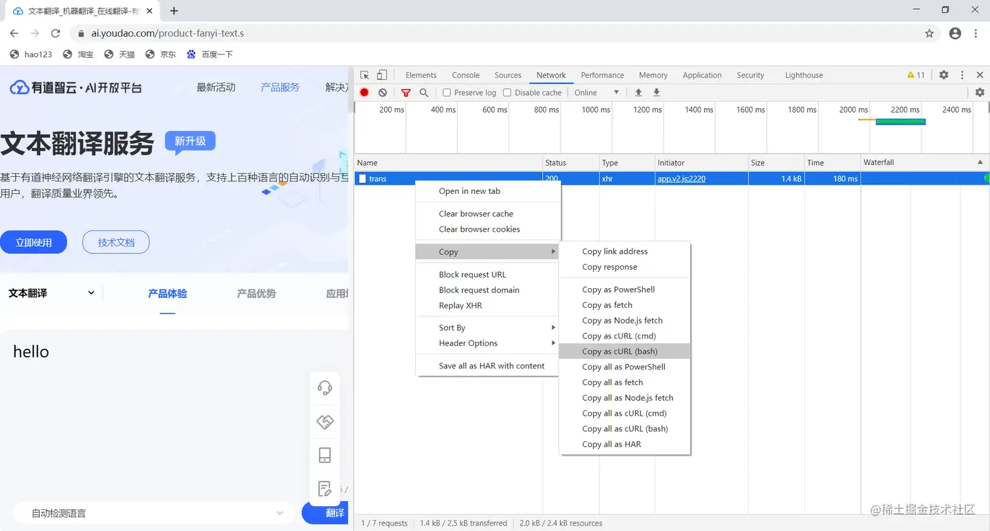Switch to the Console tab
The height and width of the screenshot is (531, 990).
click(466, 75)
